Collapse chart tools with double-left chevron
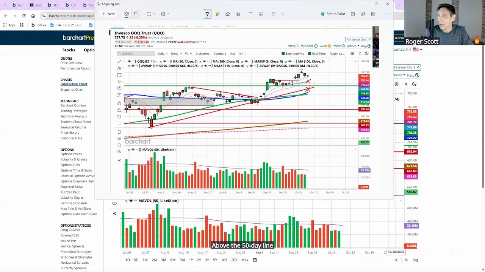This screenshot has height=272, width=485. [x=114, y=213]
